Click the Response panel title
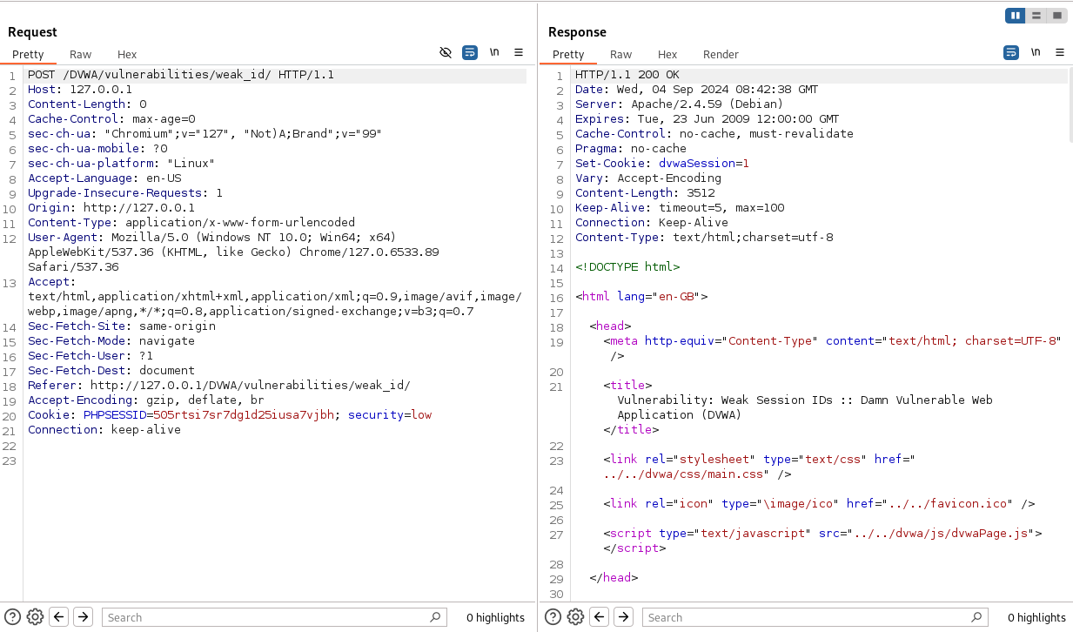The width and height of the screenshot is (1073, 632). pos(577,32)
